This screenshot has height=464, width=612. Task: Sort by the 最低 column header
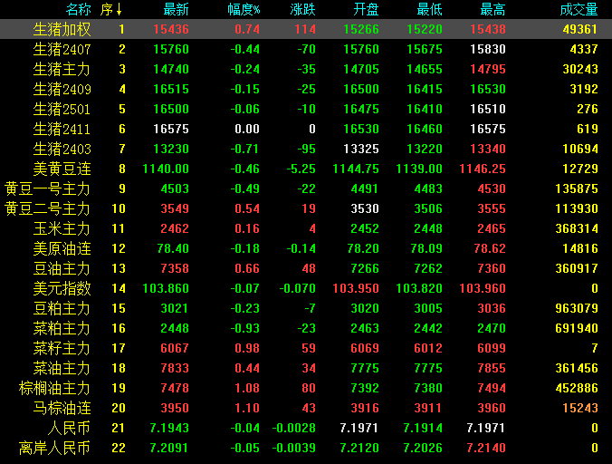coord(429,9)
